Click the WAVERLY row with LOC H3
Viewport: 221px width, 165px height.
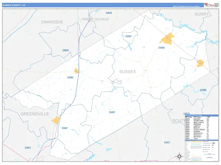pyautogui.click(x=197, y=135)
